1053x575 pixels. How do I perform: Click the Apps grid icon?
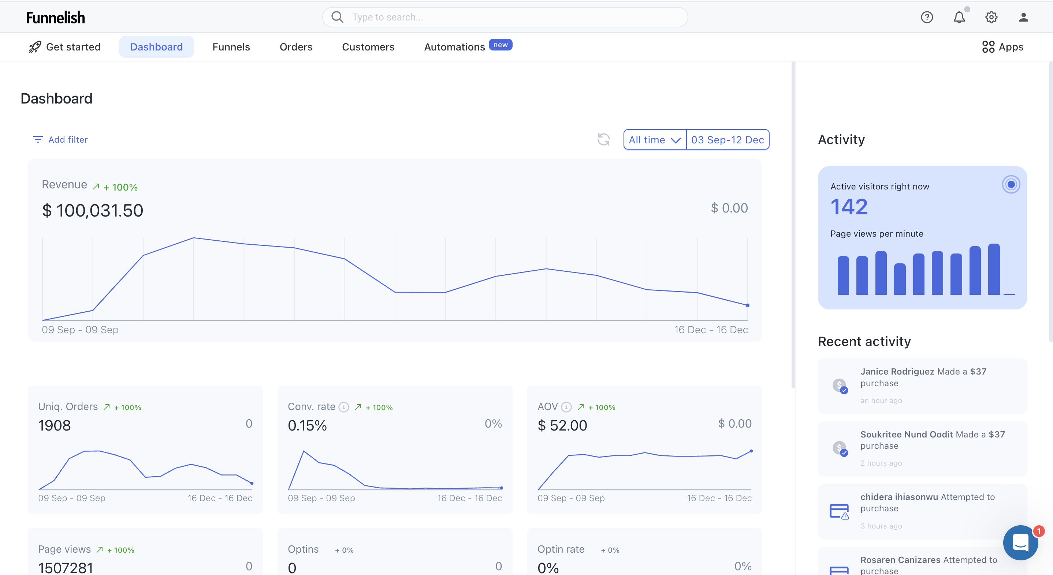[988, 47]
